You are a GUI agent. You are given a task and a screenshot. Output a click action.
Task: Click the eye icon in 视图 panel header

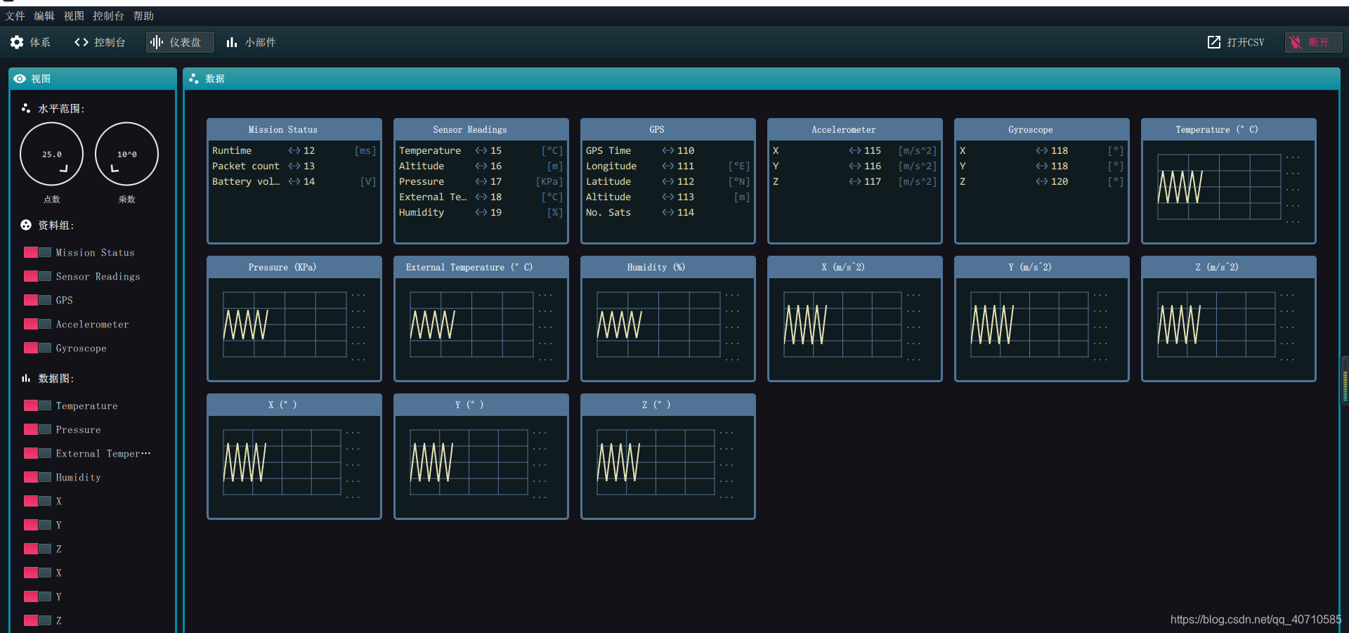point(20,79)
